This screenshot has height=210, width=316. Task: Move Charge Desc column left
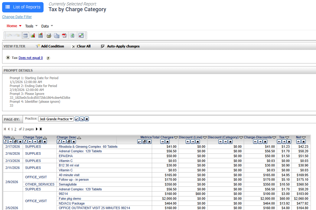64,141
